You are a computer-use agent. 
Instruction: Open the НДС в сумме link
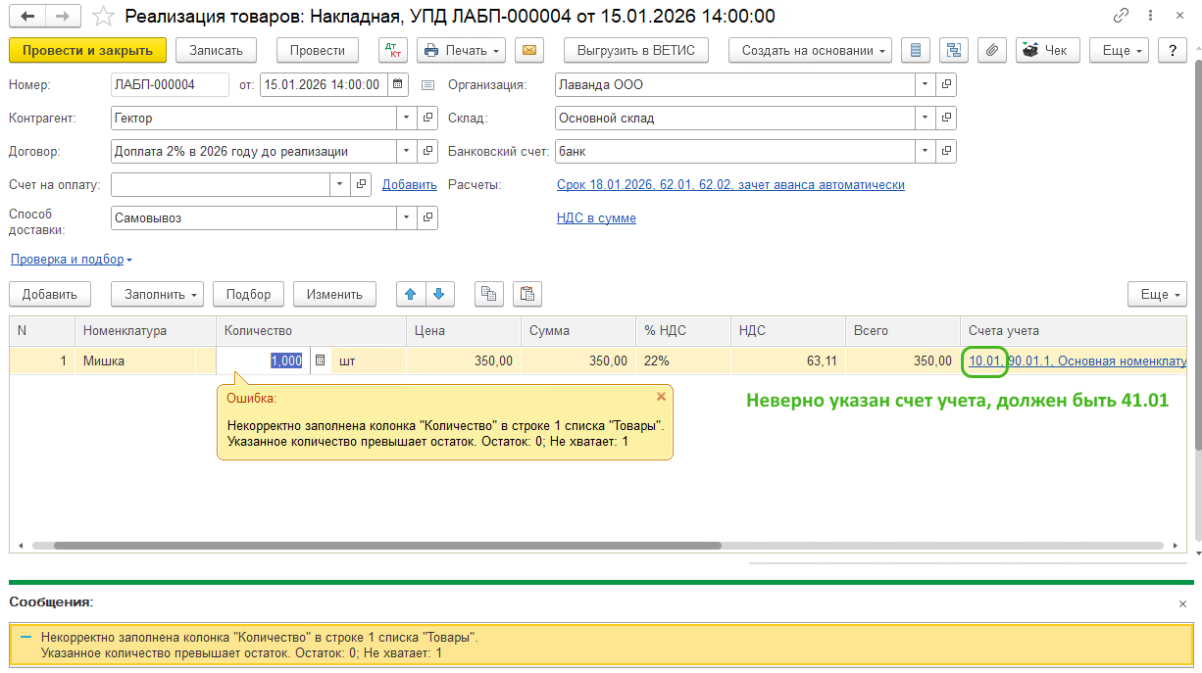tap(596, 218)
